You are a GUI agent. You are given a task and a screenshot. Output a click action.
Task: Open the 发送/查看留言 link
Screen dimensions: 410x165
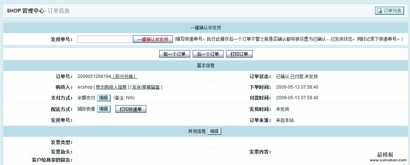tap(146, 87)
